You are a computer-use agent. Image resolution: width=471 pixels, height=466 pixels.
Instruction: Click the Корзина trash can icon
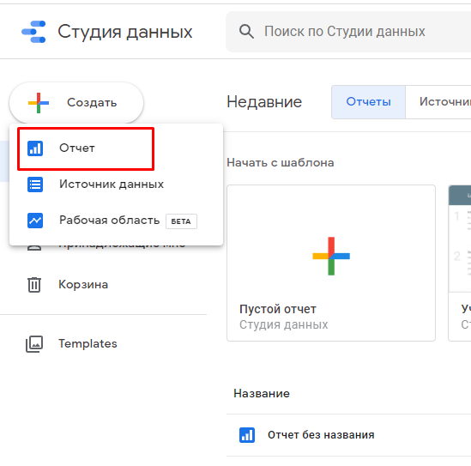(x=34, y=284)
